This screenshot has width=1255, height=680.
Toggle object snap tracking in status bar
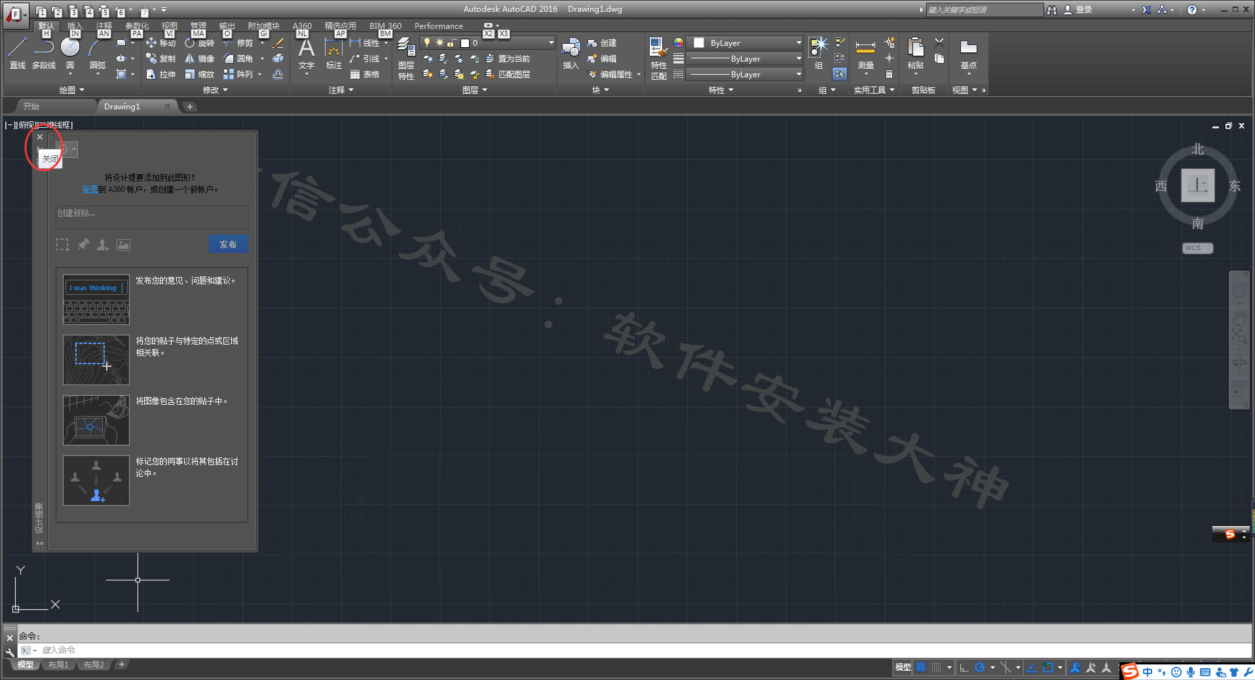1032,667
